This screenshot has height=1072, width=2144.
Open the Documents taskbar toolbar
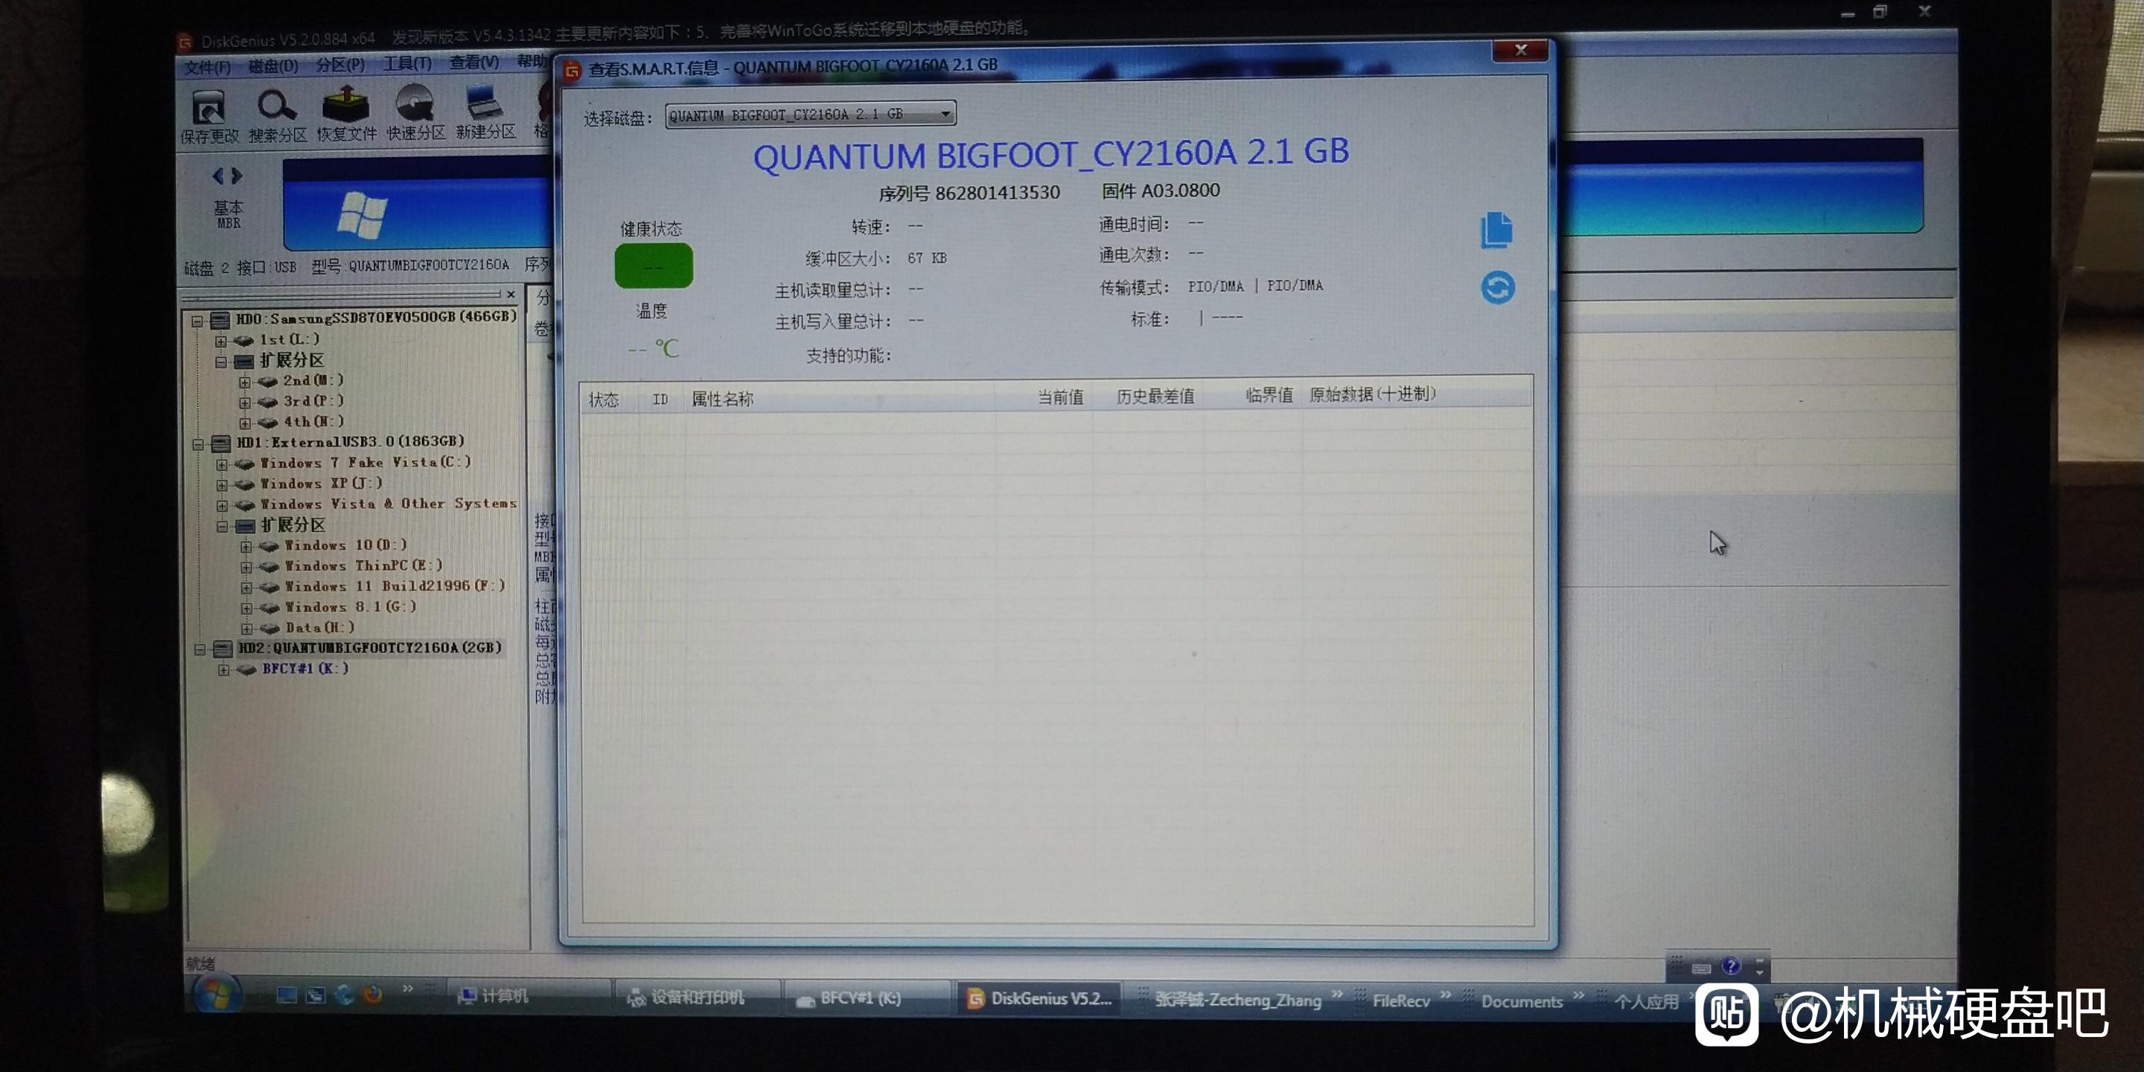pyautogui.click(x=1522, y=1002)
